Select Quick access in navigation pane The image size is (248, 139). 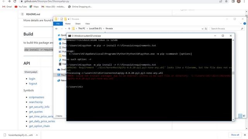click(x=62, y=35)
